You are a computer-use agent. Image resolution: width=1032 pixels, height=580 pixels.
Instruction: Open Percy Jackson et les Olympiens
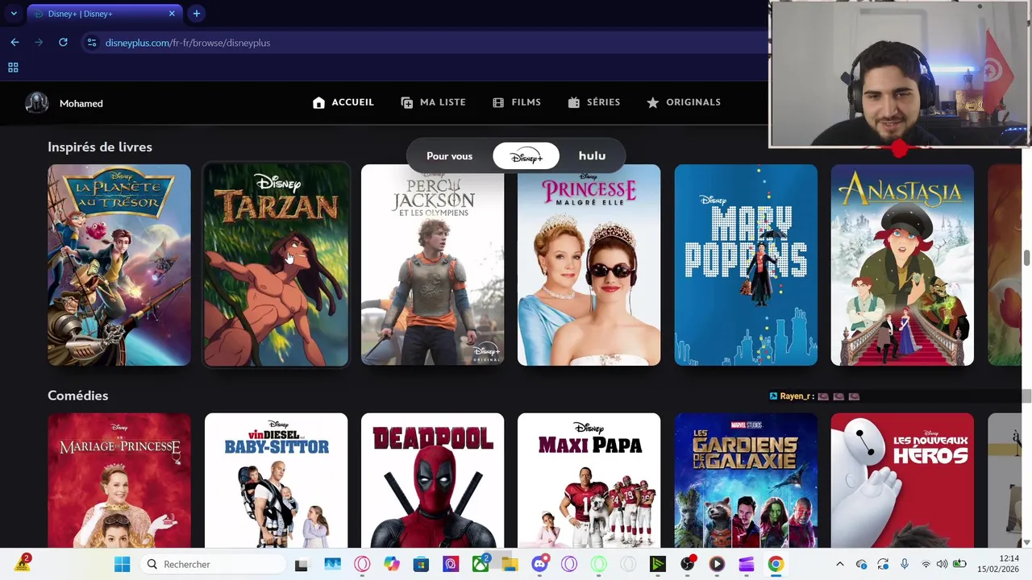click(x=433, y=265)
